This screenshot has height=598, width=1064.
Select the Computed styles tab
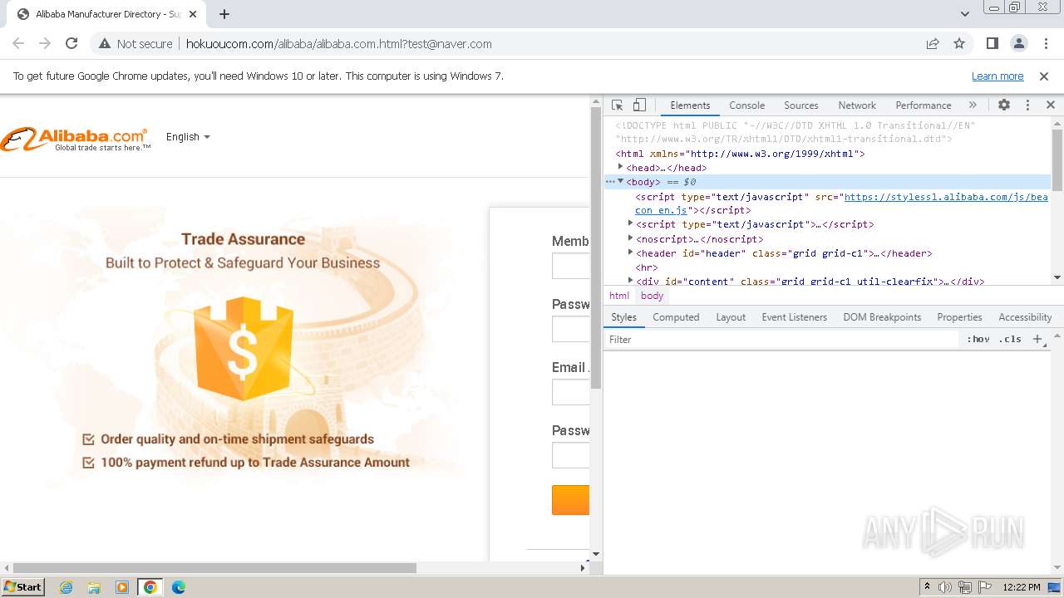tap(676, 317)
